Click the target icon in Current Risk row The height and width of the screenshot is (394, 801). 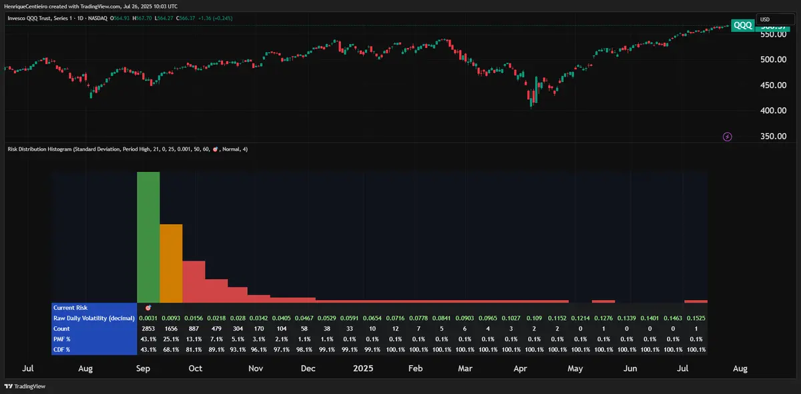pyautogui.click(x=148, y=308)
